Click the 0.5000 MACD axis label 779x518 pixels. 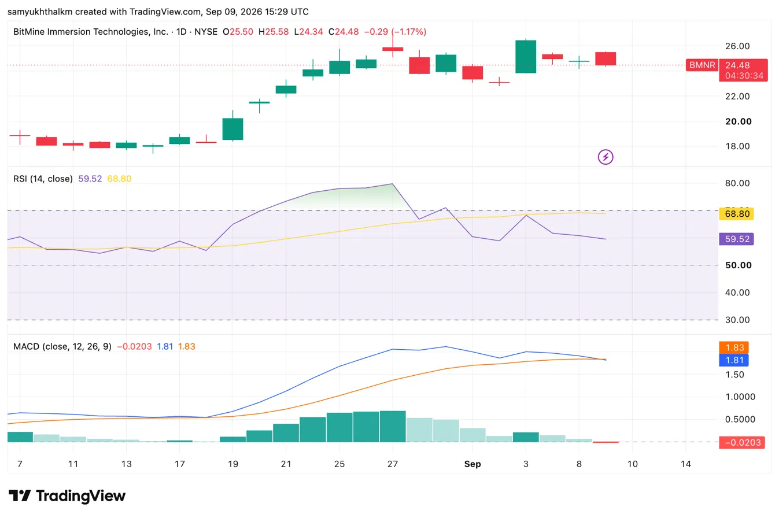[741, 420]
